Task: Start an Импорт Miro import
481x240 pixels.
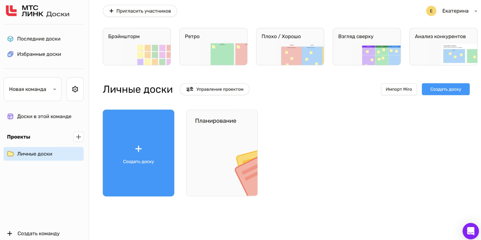Action: pyautogui.click(x=399, y=89)
